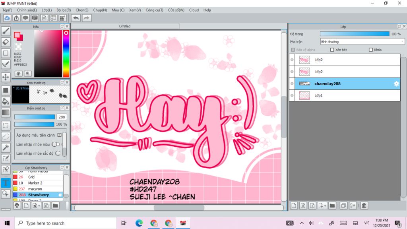
Task: Open Microsoft Edge from the taskbar
Action: pos(139,223)
